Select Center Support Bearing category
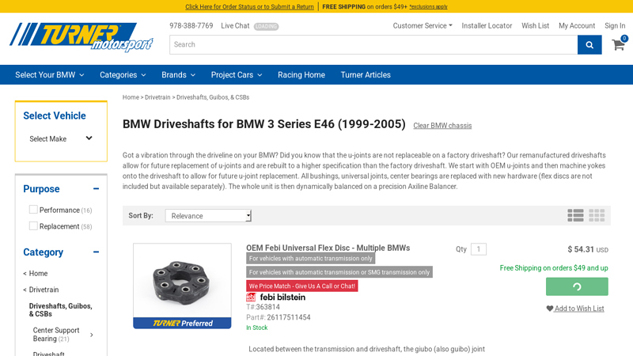Screen dimensions: 633x356 point(56,334)
